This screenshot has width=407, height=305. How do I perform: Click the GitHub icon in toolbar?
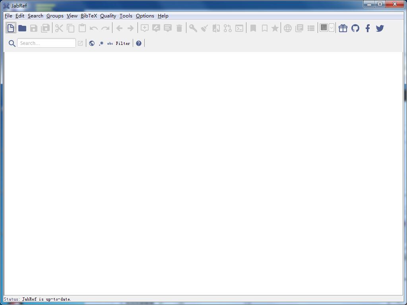click(355, 28)
